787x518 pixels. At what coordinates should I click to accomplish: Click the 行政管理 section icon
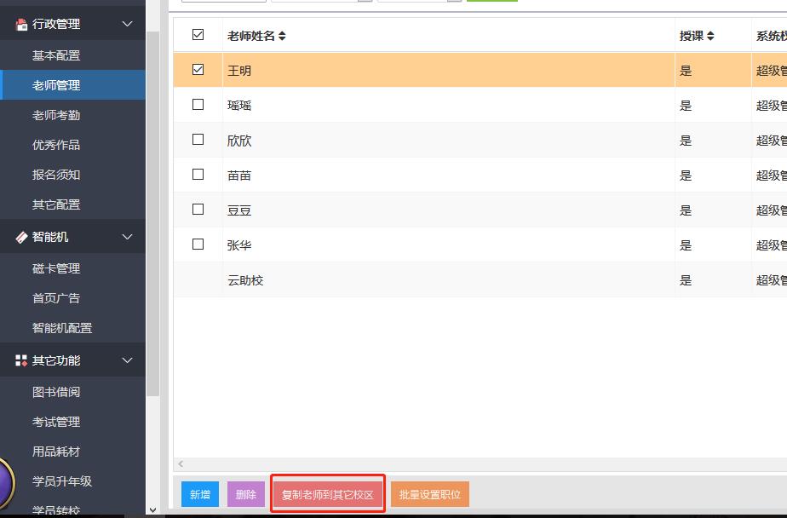(x=21, y=25)
